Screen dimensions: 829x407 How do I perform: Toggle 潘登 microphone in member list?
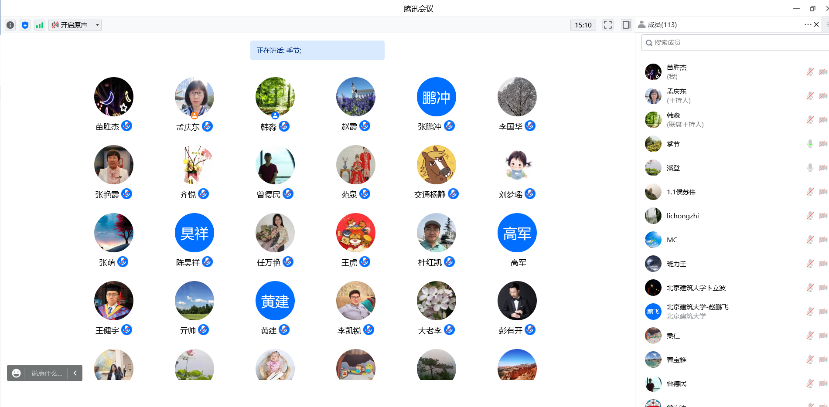pyautogui.click(x=810, y=168)
